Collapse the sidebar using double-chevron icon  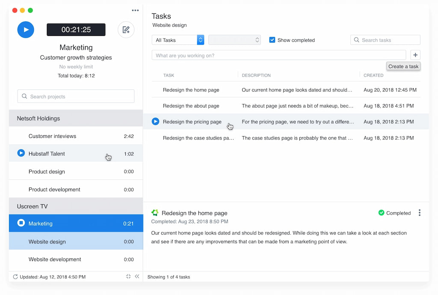137,277
